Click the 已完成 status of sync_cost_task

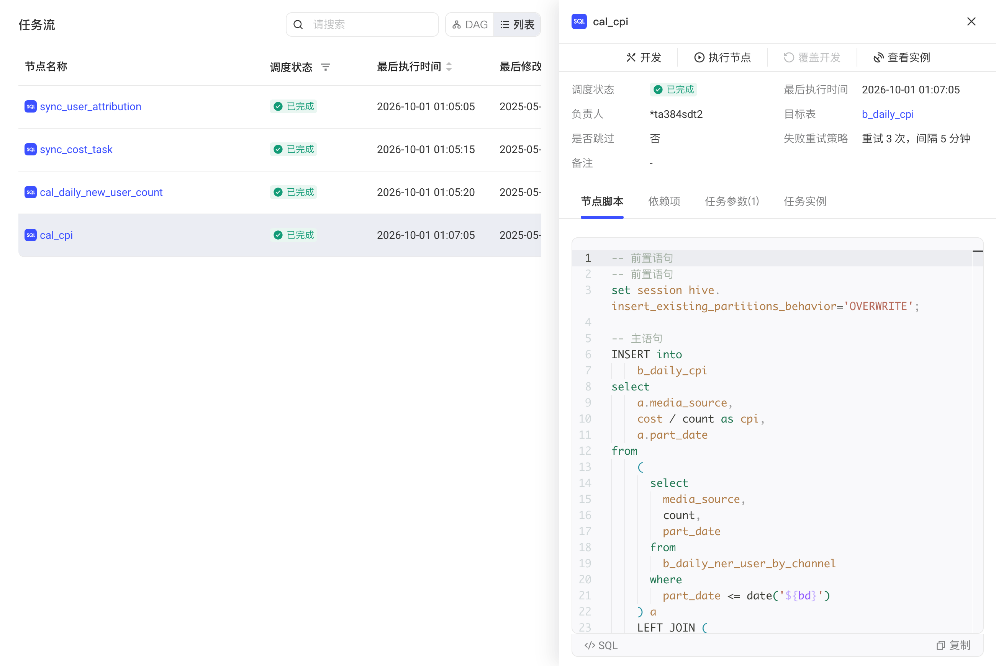[293, 150]
